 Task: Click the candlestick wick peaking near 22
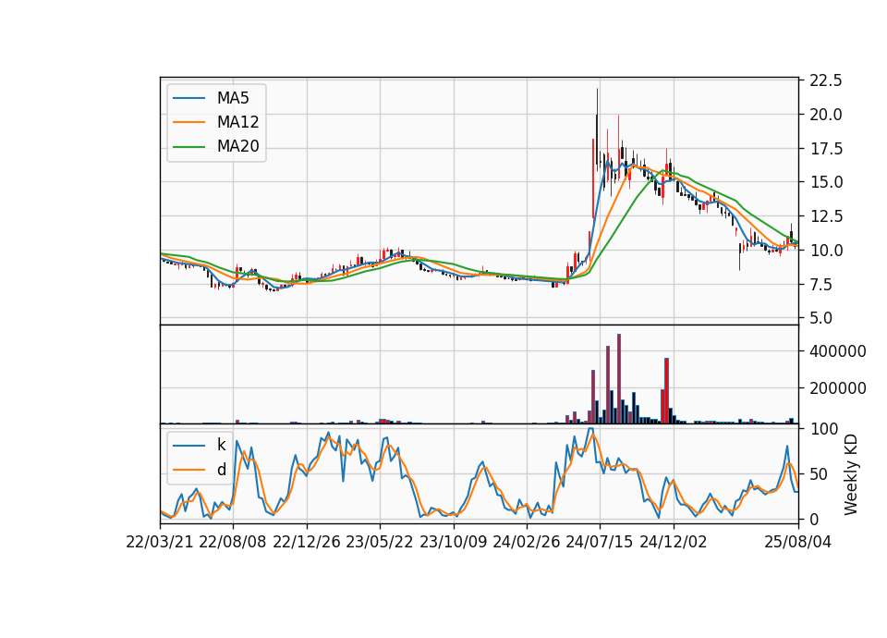[597, 129]
